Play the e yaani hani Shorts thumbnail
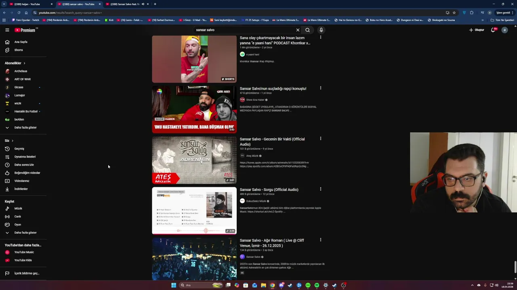The width and height of the screenshot is (517, 290). [194, 59]
